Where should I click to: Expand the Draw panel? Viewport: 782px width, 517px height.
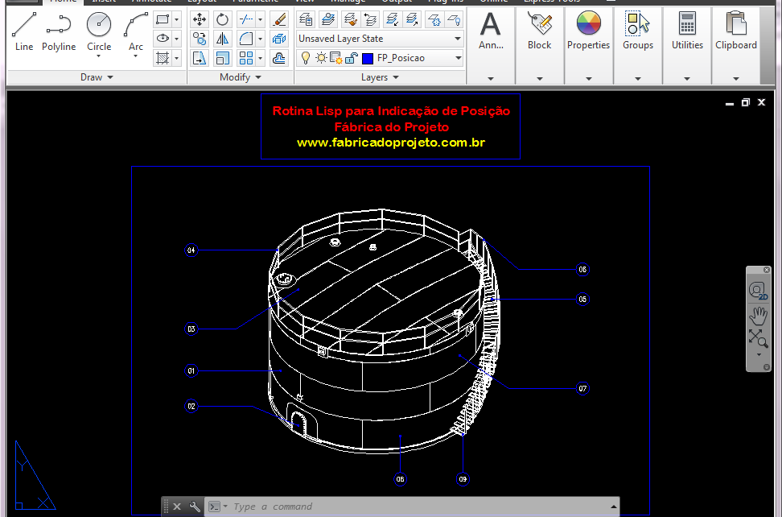(x=97, y=77)
